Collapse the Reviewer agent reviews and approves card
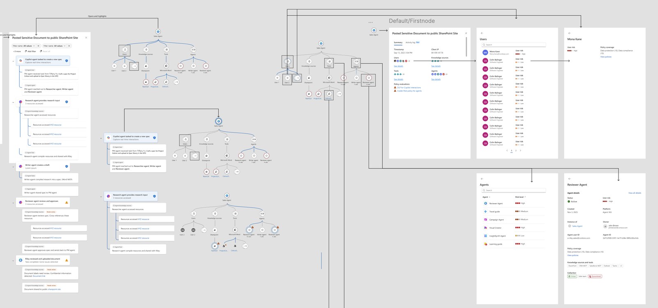The image size is (658, 308). click(13, 203)
